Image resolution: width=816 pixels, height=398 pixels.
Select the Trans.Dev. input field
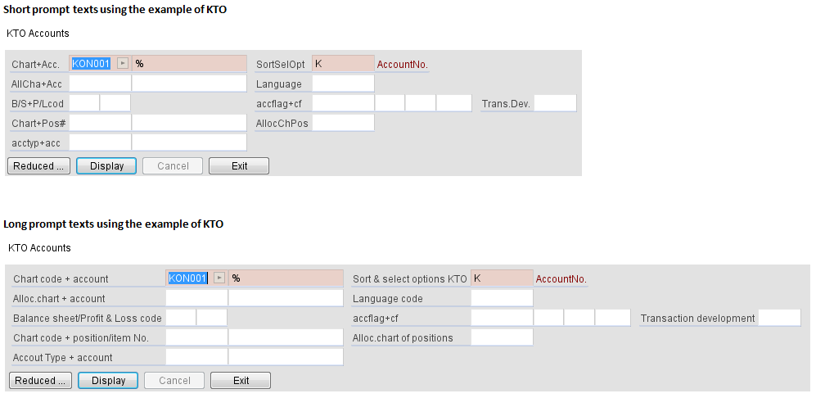(x=555, y=103)
